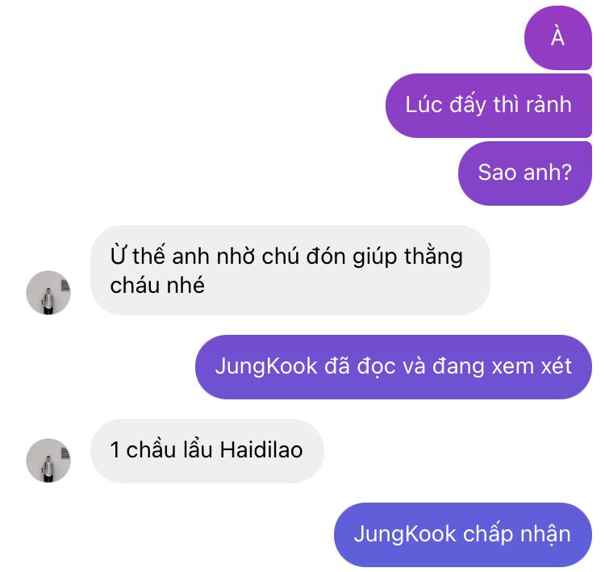605x572 pixels.
Task: Click the word 'Lúc' in purple bubble
Action: coord(423,104)
